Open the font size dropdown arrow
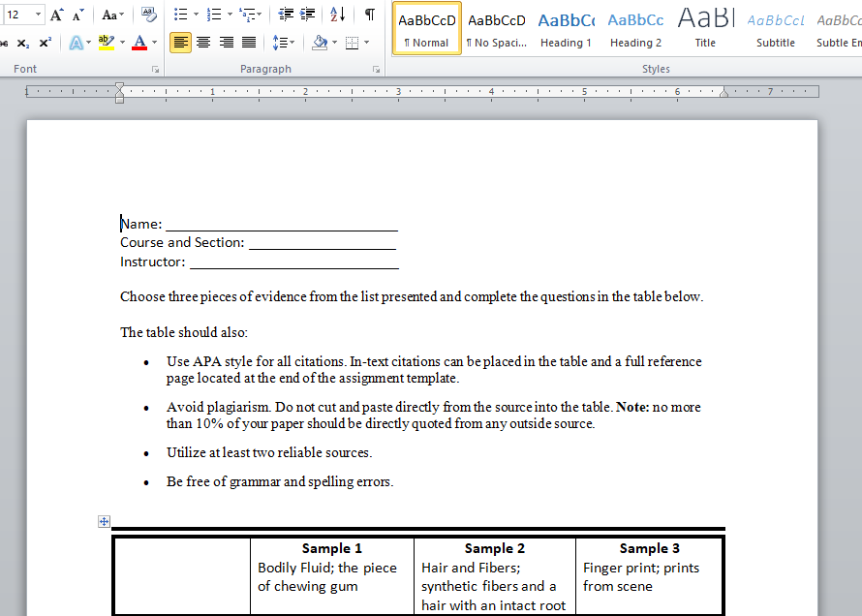 (38, 15)
